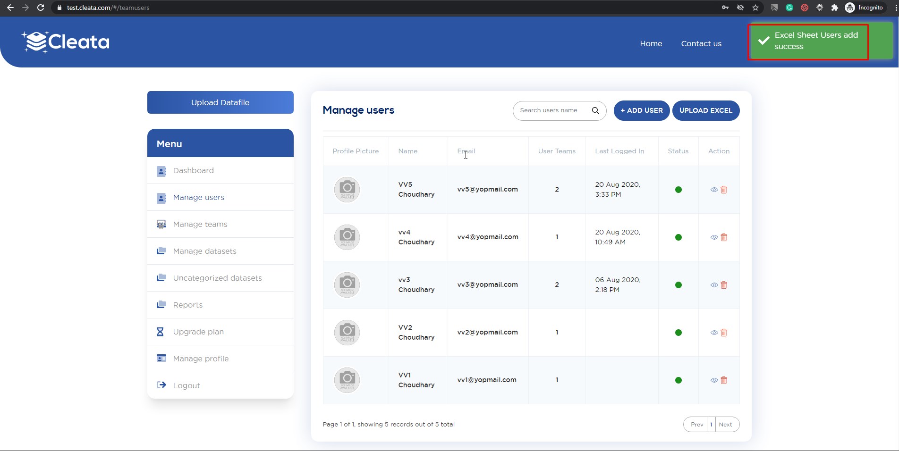Click the browser forward arrow

(25, 8)
